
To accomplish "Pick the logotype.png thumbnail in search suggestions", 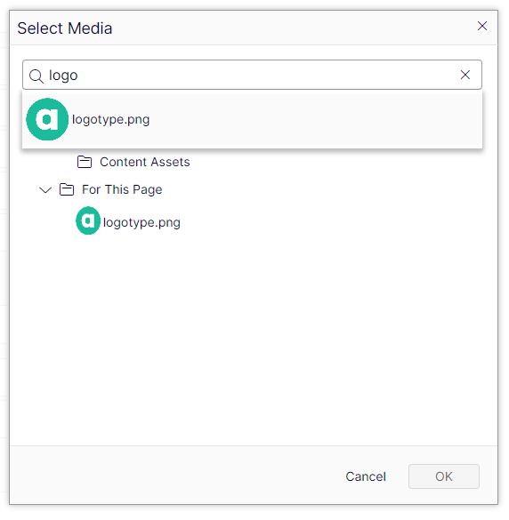I will point(47,119).
